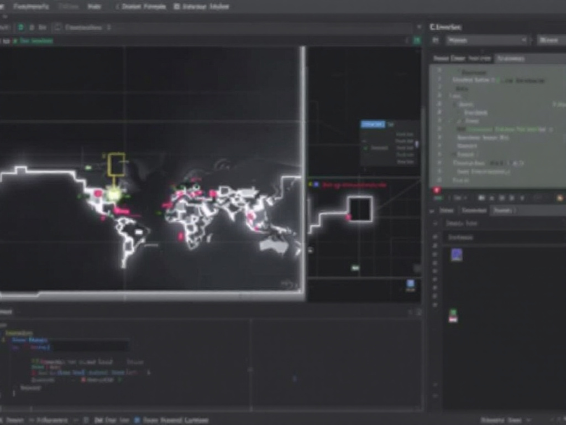The height and width of the screenshot is (425, 566).
Task: Click the orange icon in the code panel toolbar
Action: coord(560,198)
